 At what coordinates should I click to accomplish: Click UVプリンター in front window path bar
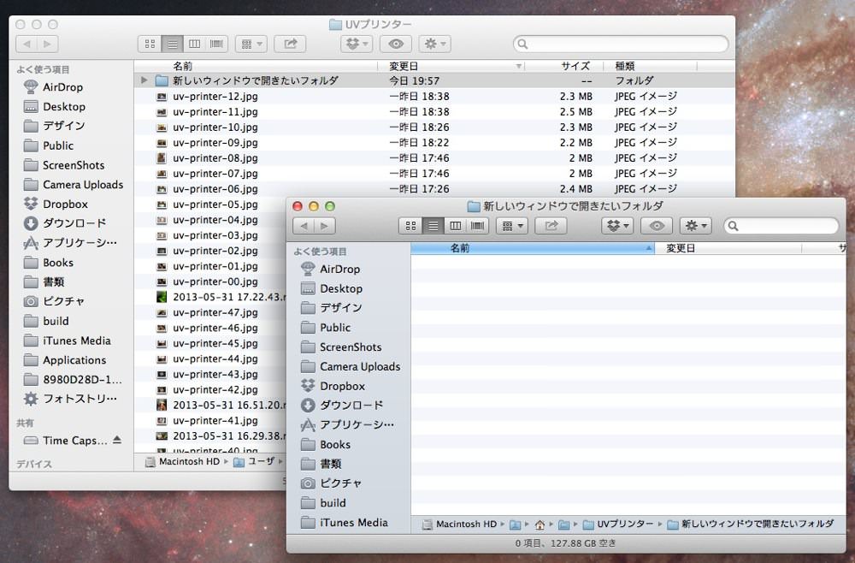(618, 524)
